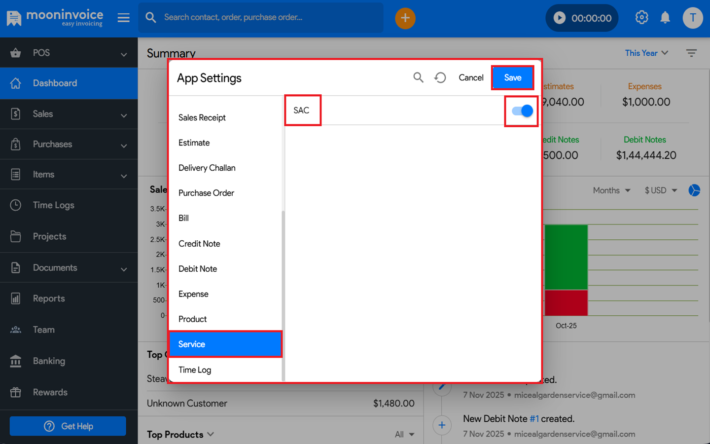
Task: Open the hamburger menu icon
Action: [x=123, y=18]
